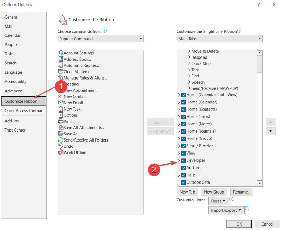The height and width of the screenshot is (230, 281).
Task: Uncheck the Add-ins tab checkbox
Action: (x=183, y=168)
